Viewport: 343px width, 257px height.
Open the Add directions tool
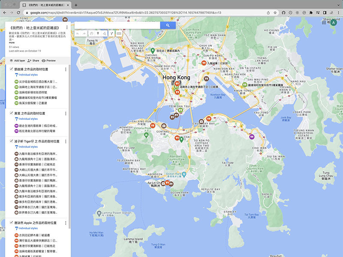coord(111,33)
